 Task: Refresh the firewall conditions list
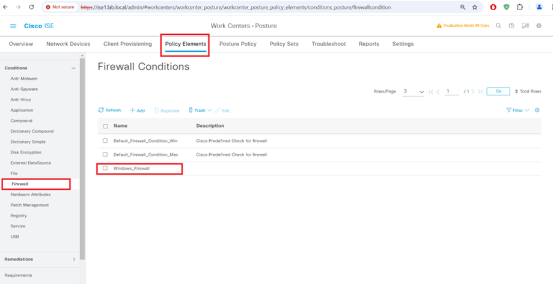point(109,110)
